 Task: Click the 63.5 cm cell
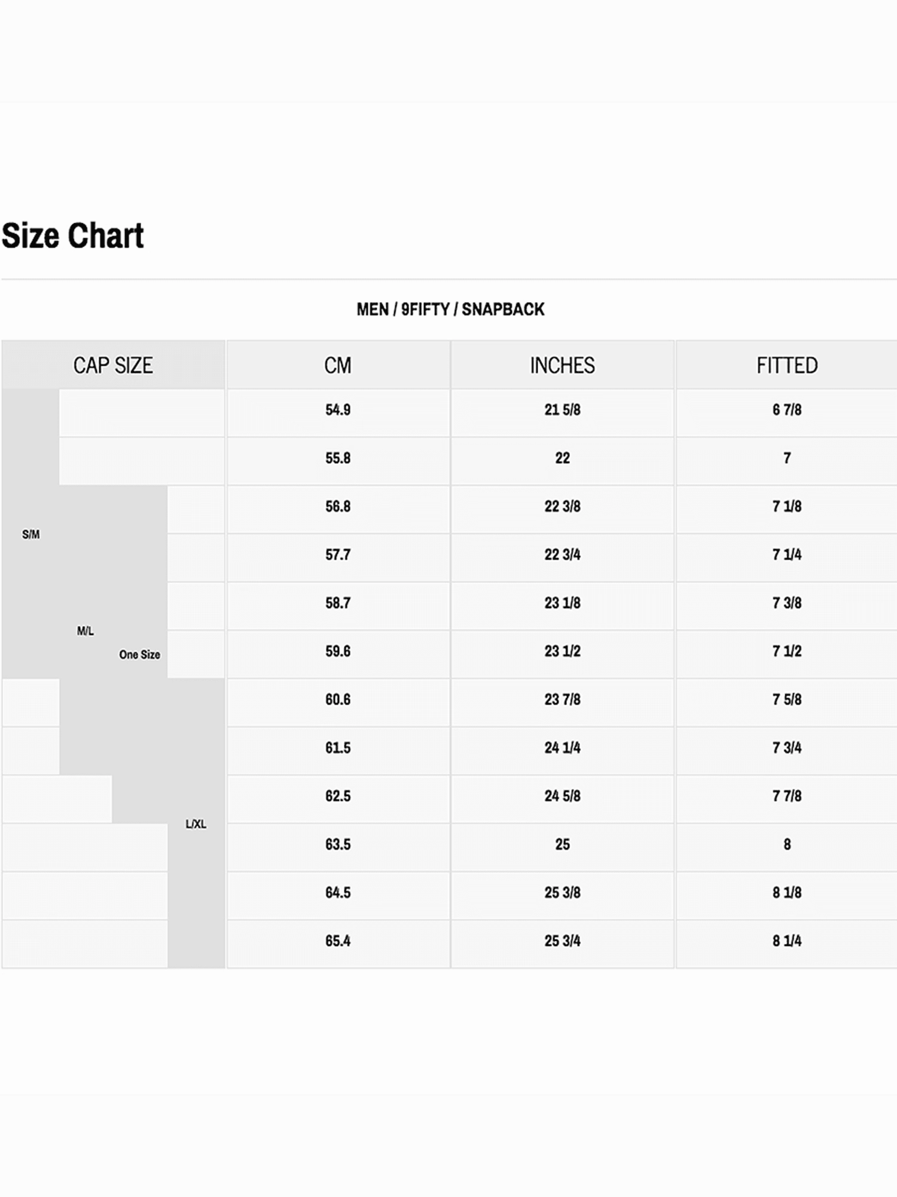[338, 847]
